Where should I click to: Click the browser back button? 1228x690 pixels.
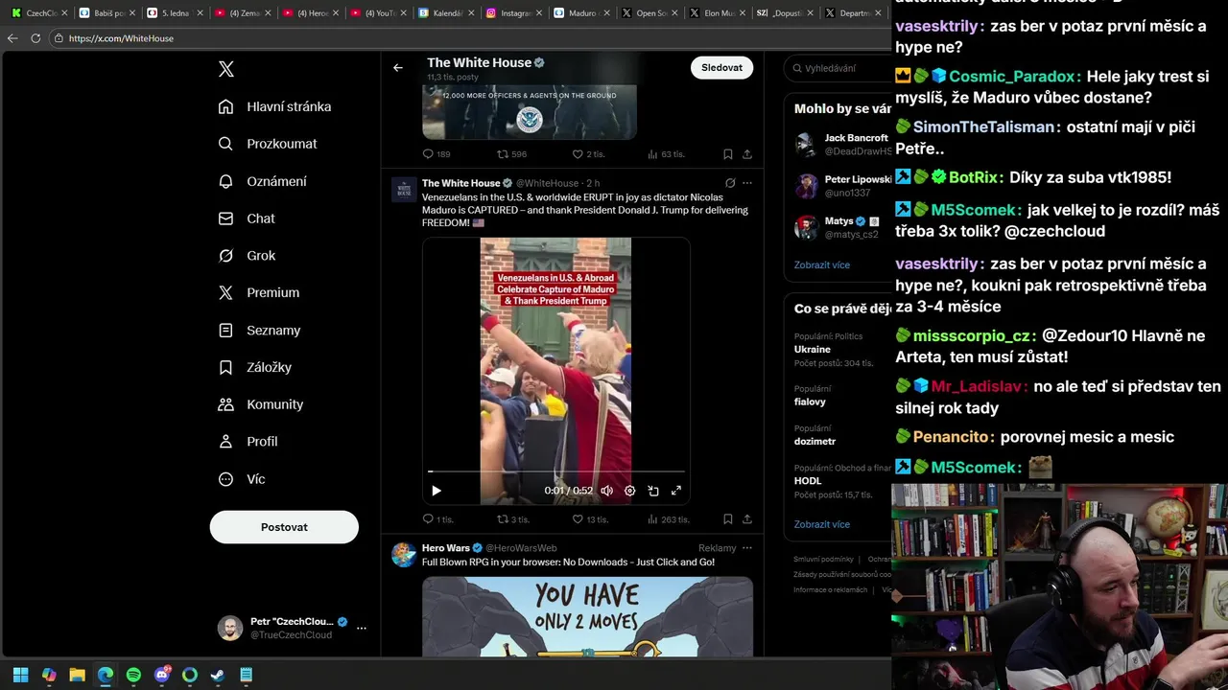[x=12, y=38]
